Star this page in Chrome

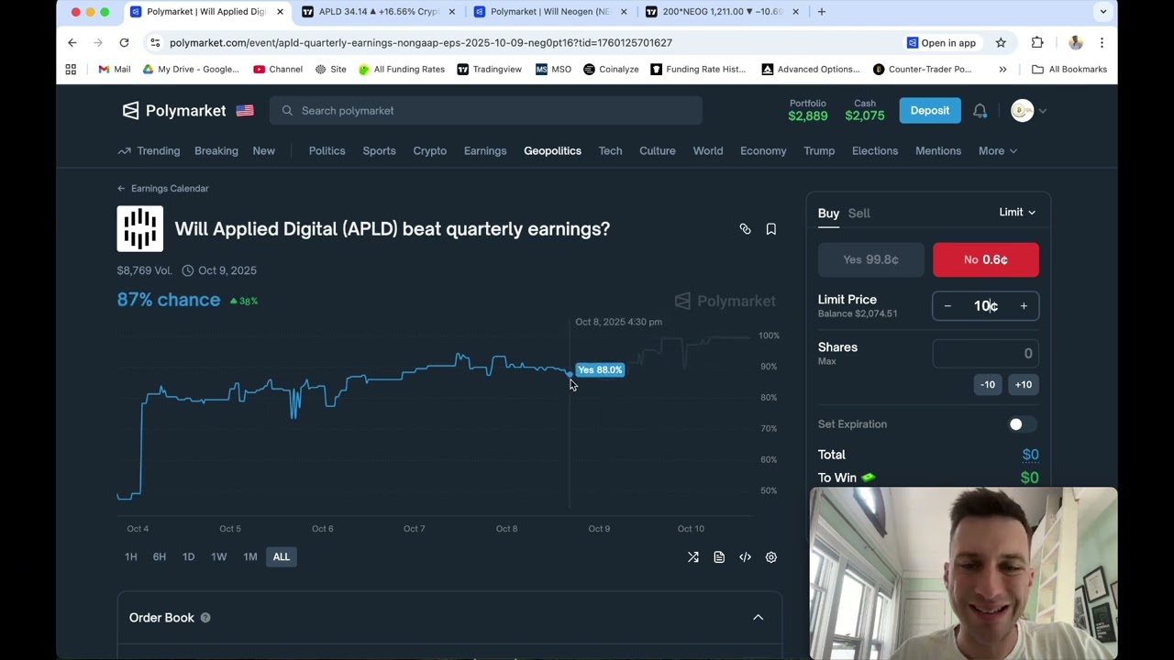coord(1001,42)
